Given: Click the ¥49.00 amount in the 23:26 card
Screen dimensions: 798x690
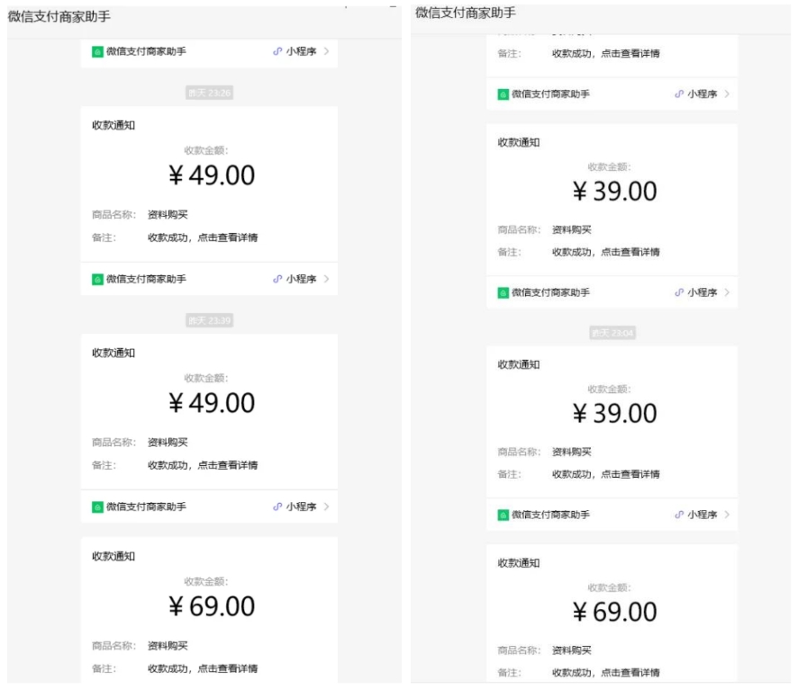Looking at the screenshot, I should click(212, 175).
